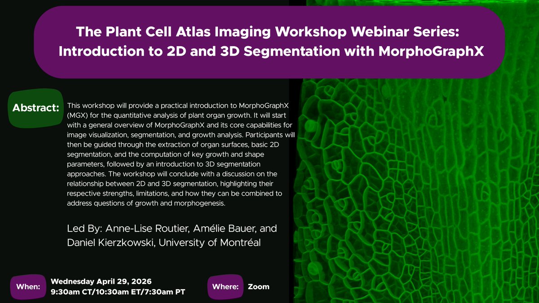
Task: Click the date "Wednesday April 29, 2026"
Action: coord(102,282)
